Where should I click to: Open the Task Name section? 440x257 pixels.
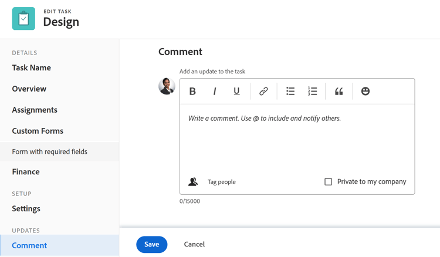32,67
